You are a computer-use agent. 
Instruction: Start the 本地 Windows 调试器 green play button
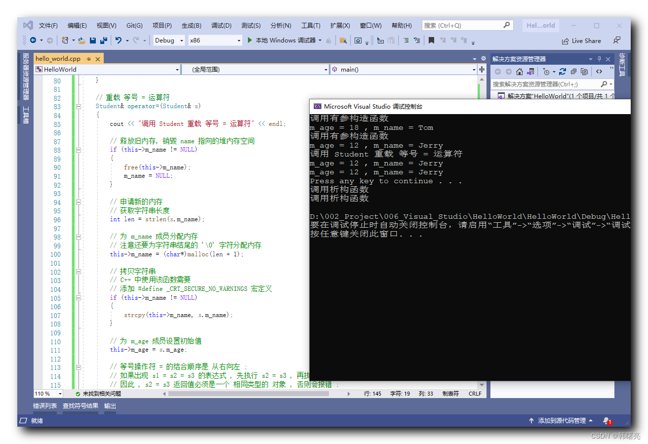[x=250, y=40]
